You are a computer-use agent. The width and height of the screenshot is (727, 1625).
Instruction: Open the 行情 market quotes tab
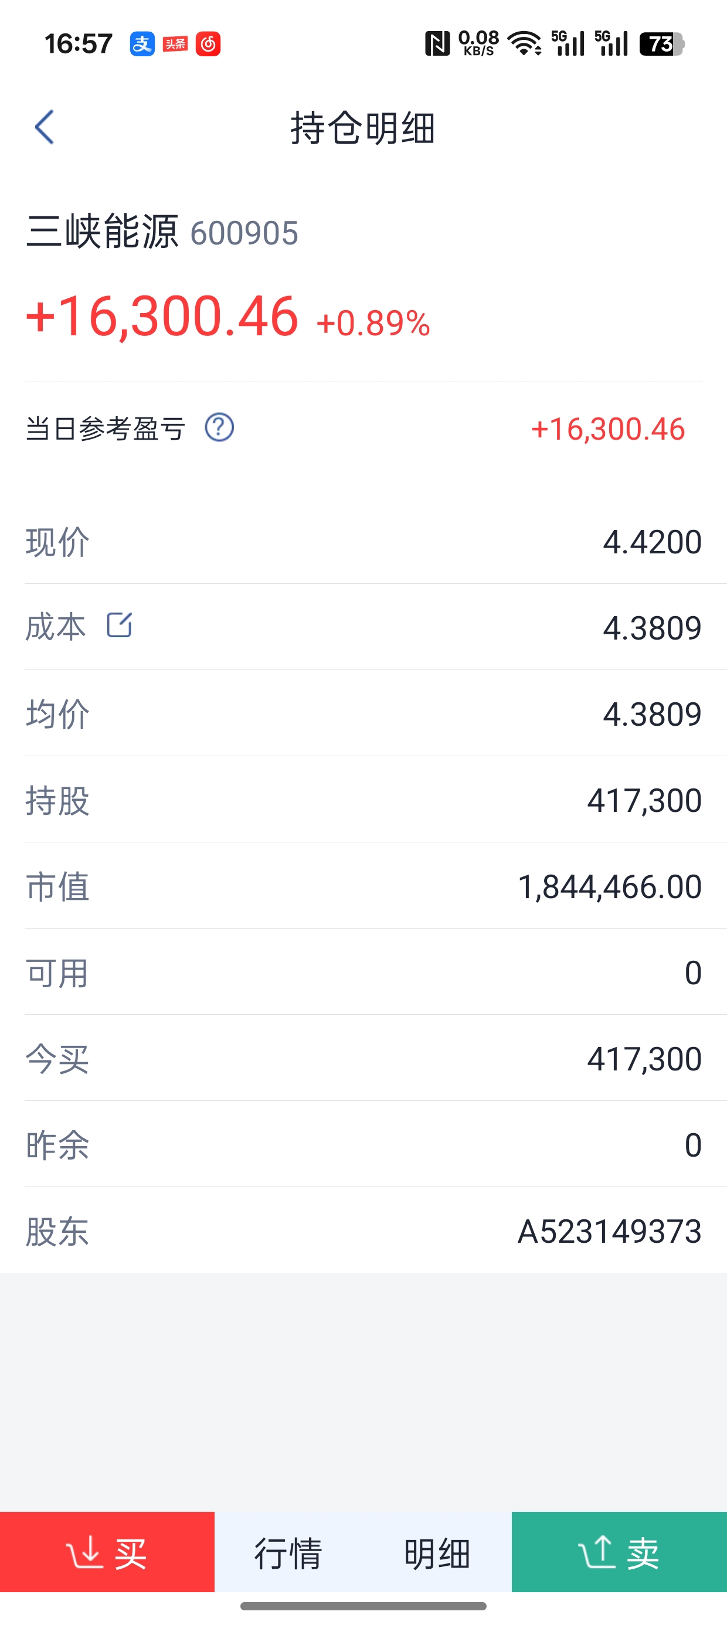(x=288, y=1552)
